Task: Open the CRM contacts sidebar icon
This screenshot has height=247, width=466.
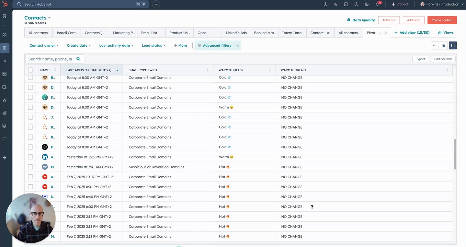Action: [x=4, y=48]
